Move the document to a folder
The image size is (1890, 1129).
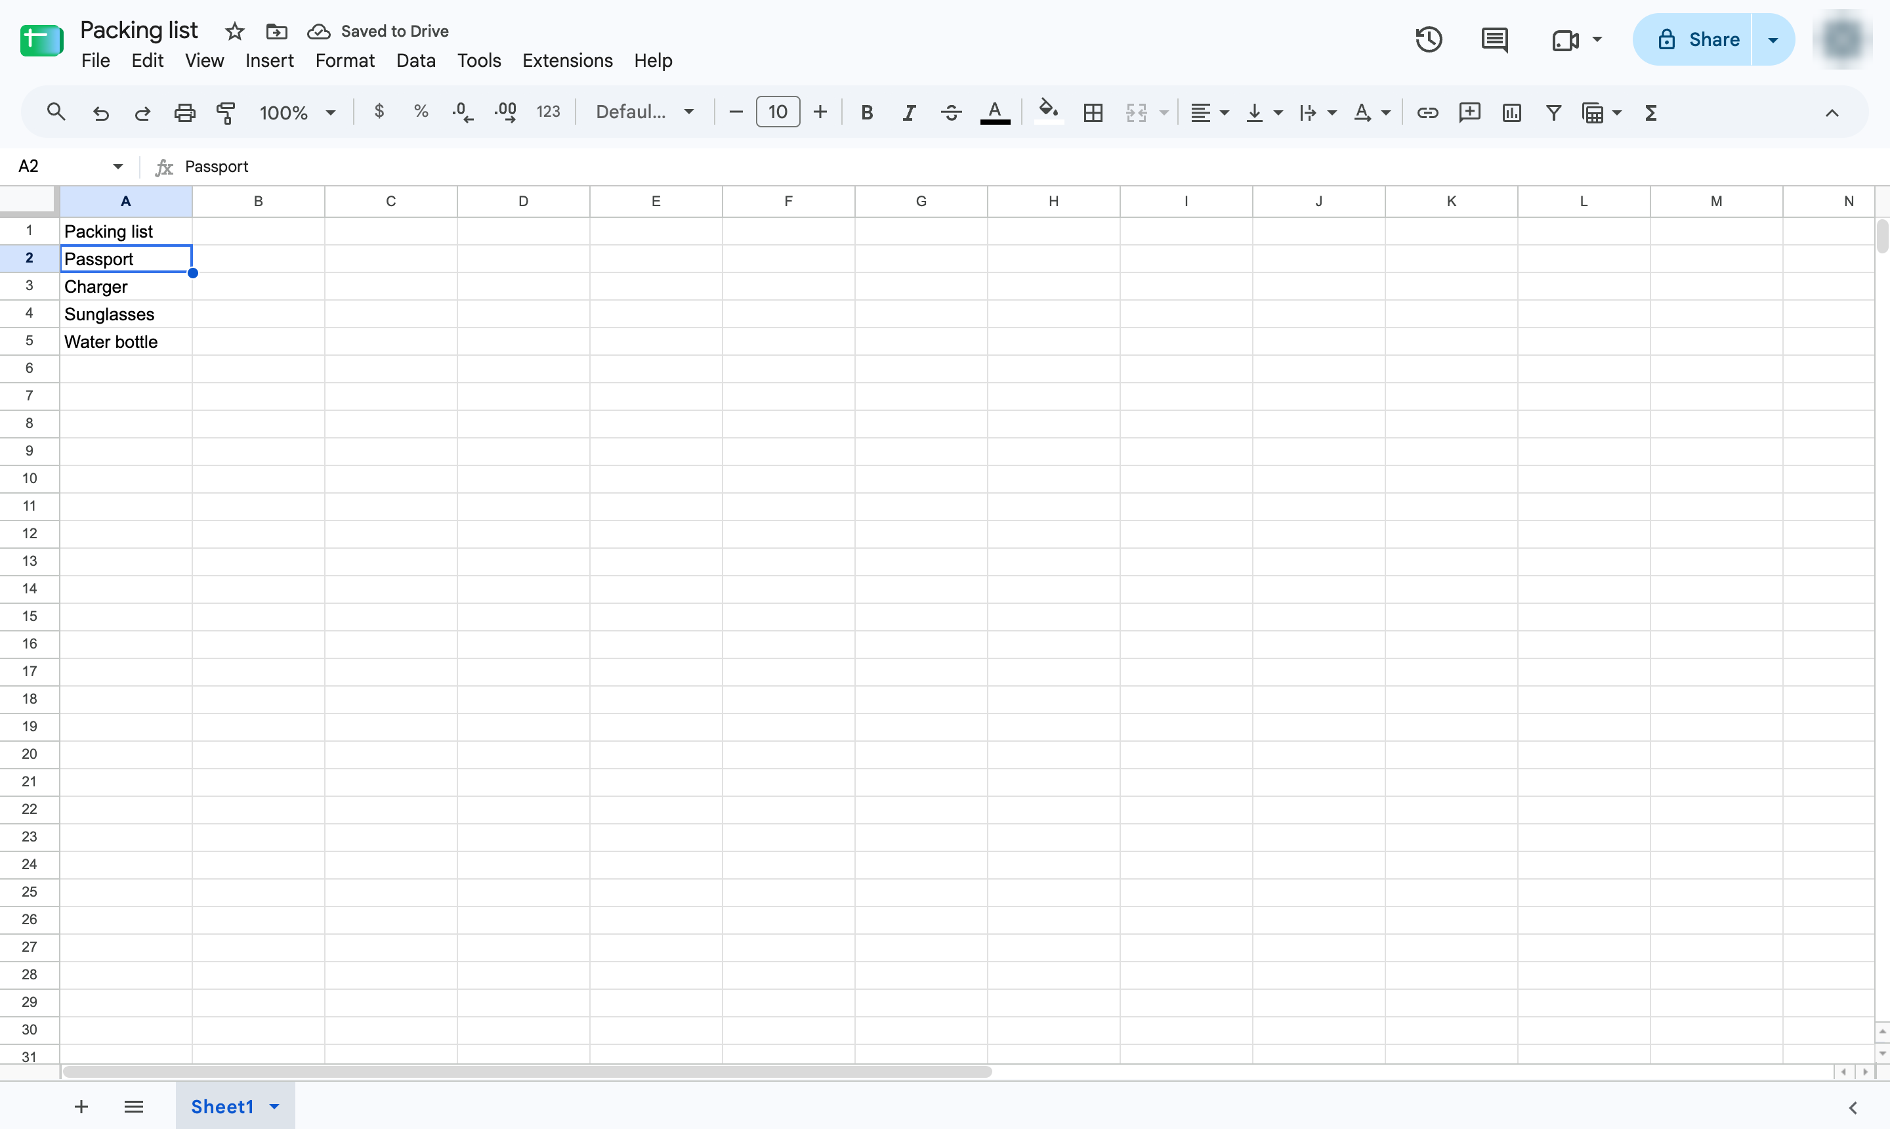point(276,32)
